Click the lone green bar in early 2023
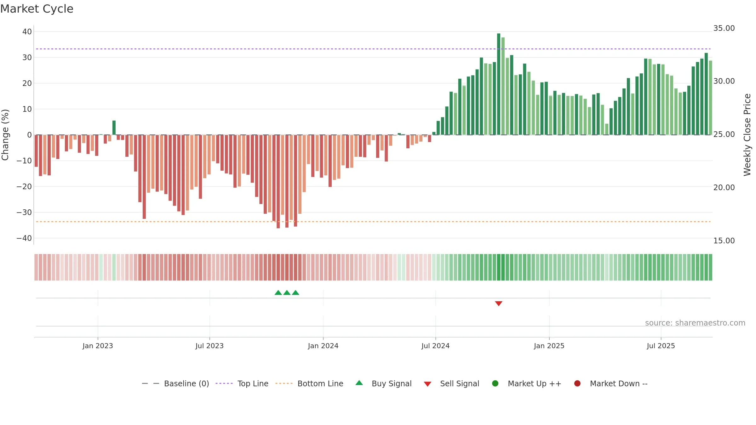Screen dimensions: 756x425 (114, 128)
